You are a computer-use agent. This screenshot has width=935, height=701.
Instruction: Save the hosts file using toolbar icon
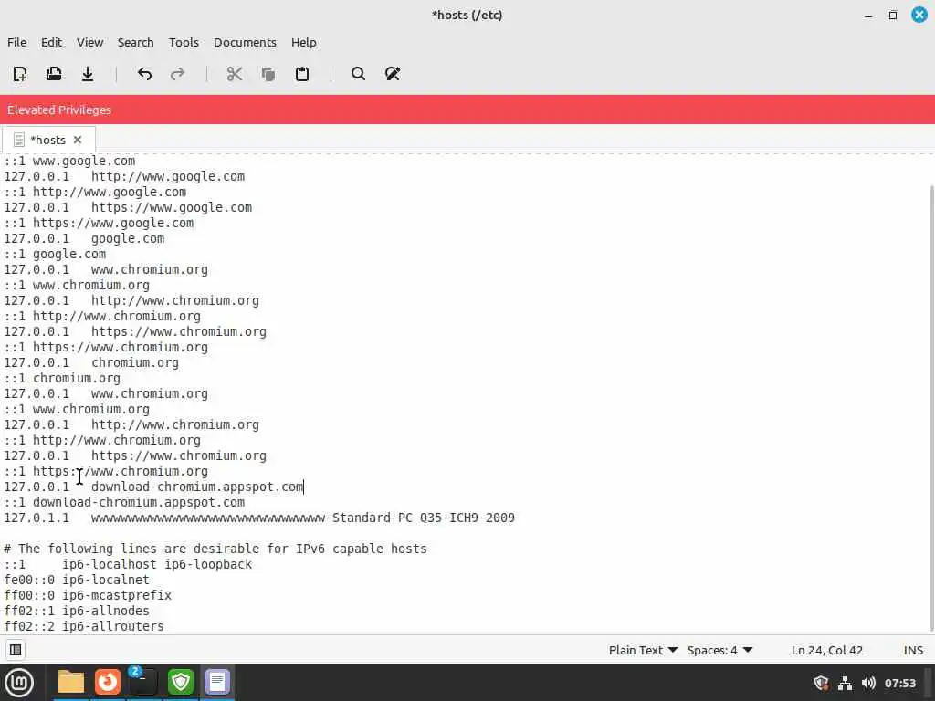[x=88, y=74]
